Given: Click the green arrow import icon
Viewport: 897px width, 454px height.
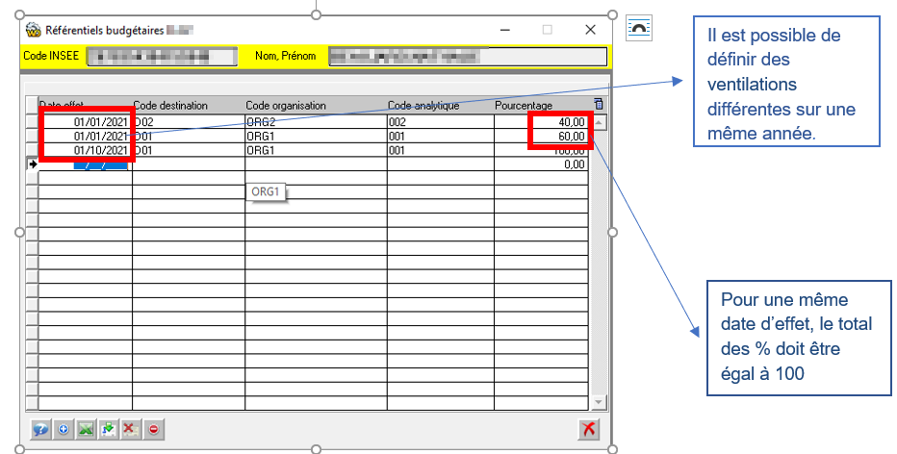Looking at the screenshot, I should pos(109,429).
